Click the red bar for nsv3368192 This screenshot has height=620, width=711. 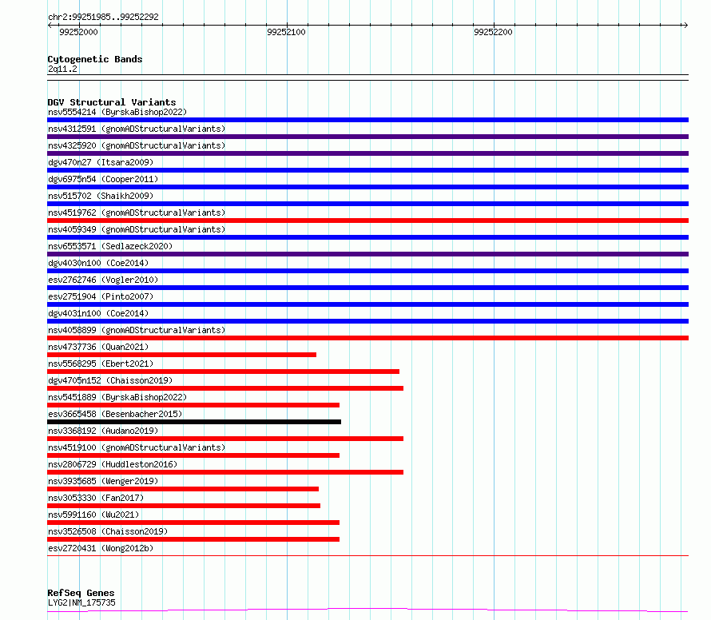coord(225,439)
